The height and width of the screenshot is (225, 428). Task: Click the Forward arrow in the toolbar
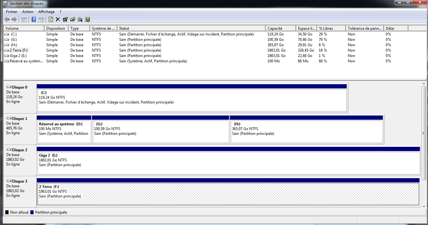point(14,20)
